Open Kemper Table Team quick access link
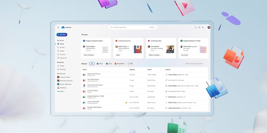The image size is (267, 133). pyautogui.click(x=66, y=84)
